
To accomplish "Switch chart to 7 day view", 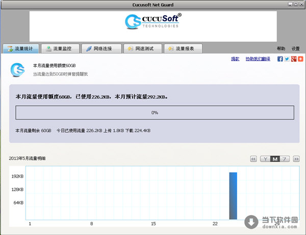I will (285, 159).
